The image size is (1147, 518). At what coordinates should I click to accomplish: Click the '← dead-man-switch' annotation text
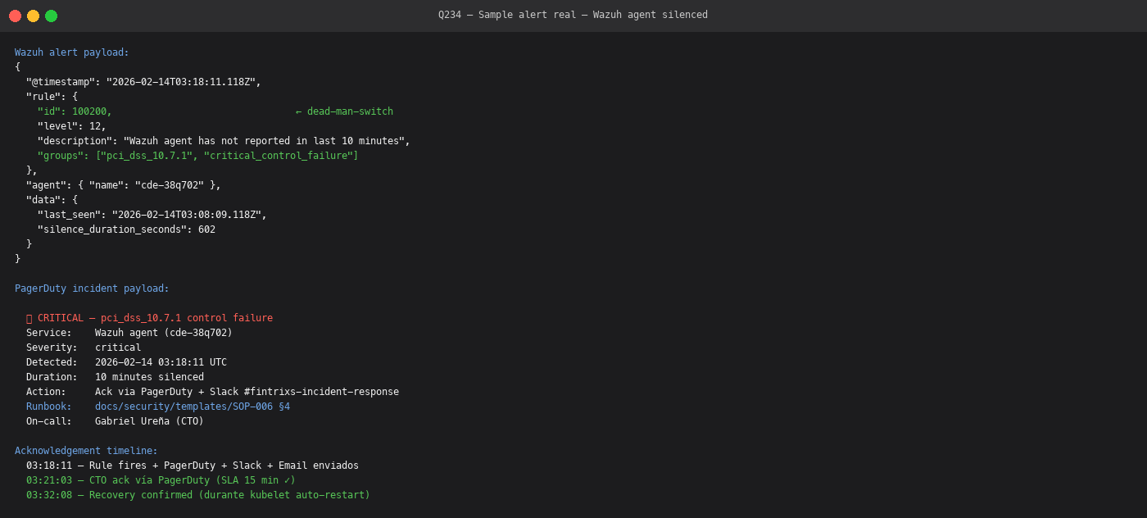coord(344,111)
